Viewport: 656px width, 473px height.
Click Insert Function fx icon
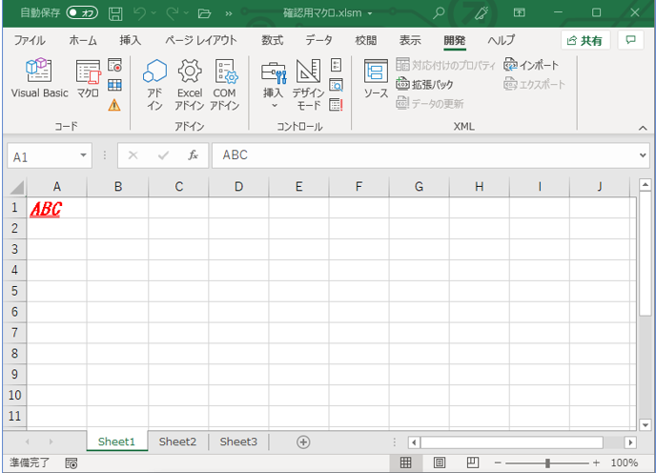193,155
